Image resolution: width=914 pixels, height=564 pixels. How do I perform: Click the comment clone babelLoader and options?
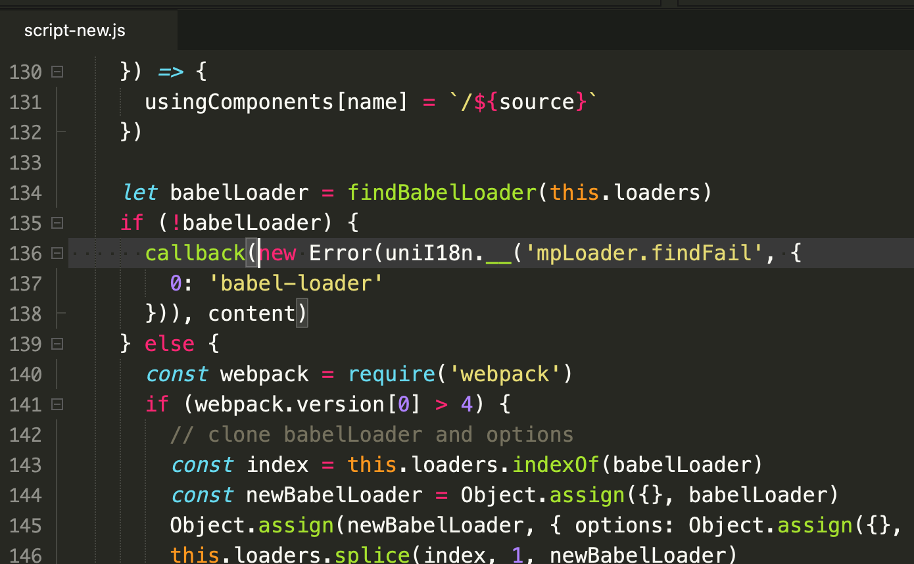pyautogui.click(x=372, y=435)
